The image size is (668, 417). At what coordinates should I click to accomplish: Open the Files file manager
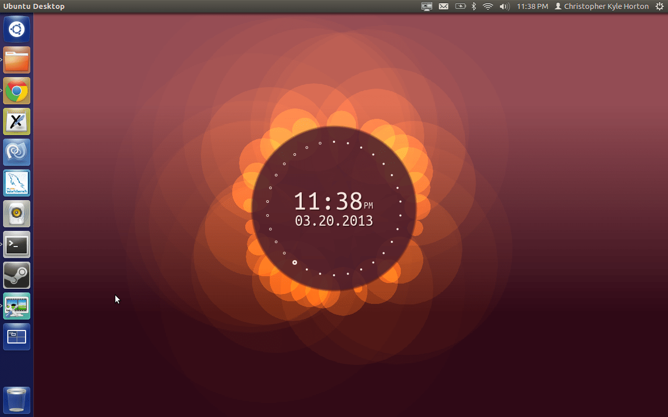16,60
